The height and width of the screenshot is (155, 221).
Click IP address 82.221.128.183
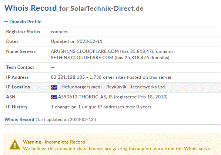[68, 77]
